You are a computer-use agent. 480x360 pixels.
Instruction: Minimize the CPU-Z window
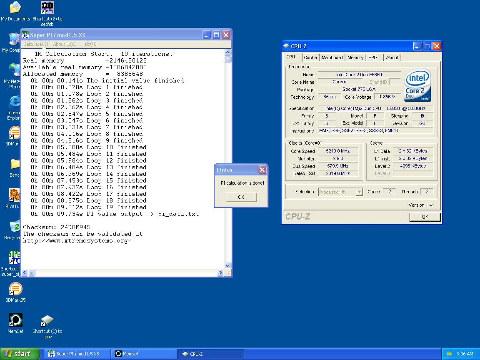[417, 46]
